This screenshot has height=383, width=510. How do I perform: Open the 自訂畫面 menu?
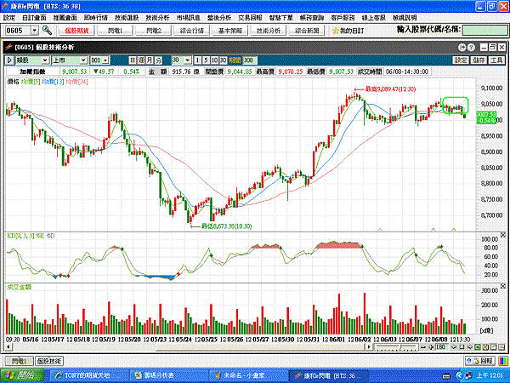[34, 18]
